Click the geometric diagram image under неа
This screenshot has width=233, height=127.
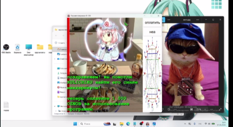click(x=152, y=74)
